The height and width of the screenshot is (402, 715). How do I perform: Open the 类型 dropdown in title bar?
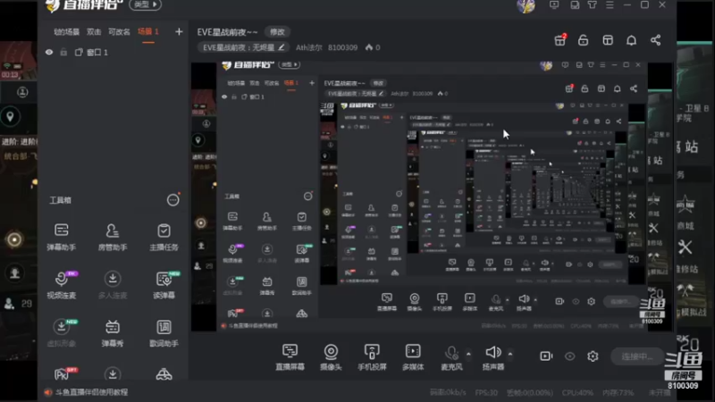coord(145,4)
